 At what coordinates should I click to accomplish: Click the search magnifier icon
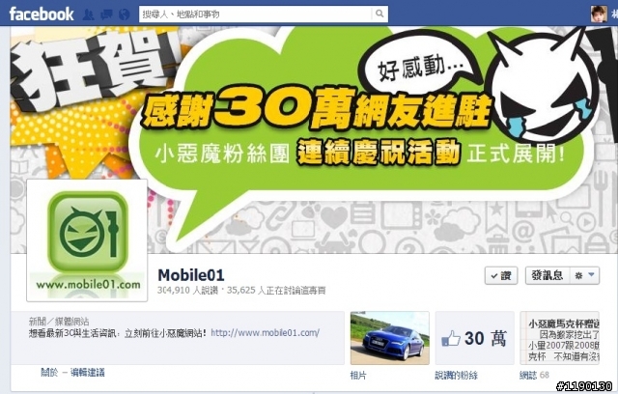point(379,14)
